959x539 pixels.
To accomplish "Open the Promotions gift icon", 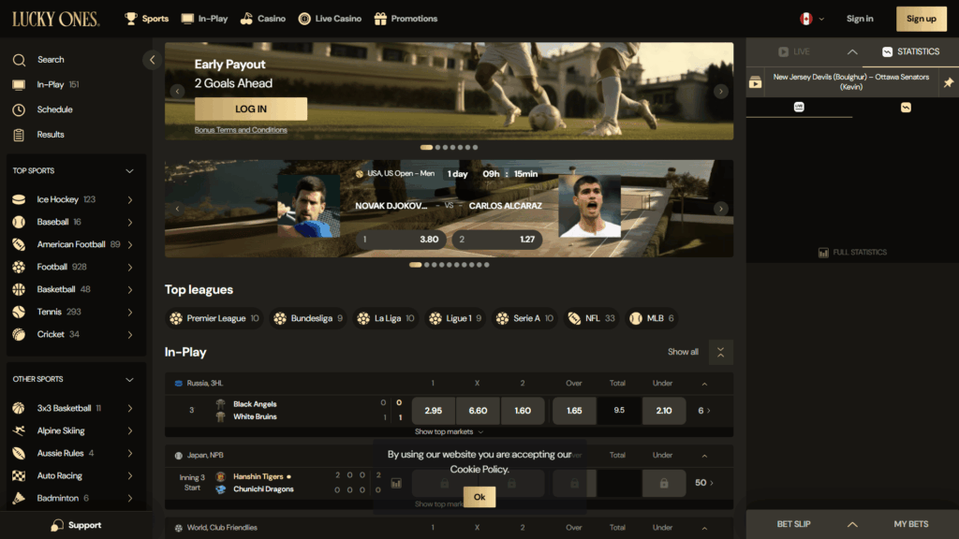I will [380, 18].
